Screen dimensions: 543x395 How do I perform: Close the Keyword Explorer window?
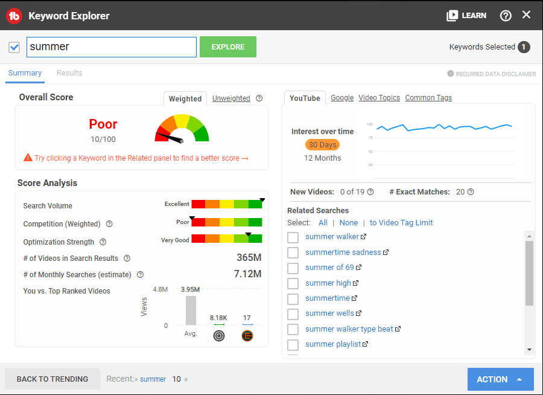[x=526, y=14]
